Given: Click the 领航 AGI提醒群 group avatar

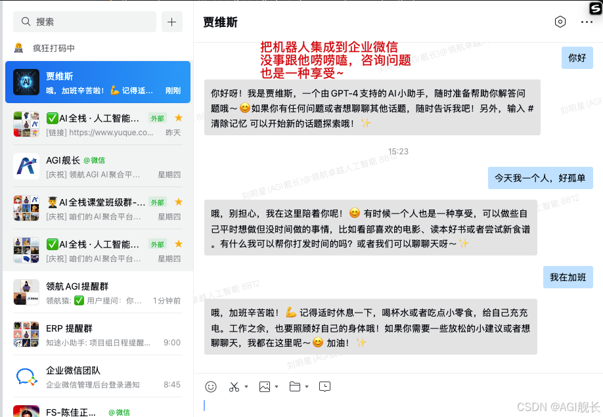Looking at the screenshot, I should (x=26, y=292).
